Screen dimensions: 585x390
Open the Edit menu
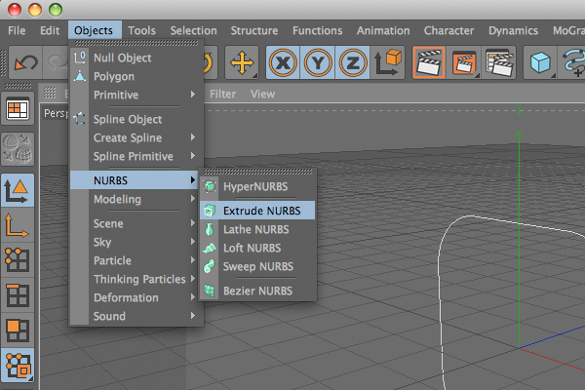click(x=50, y=30)
